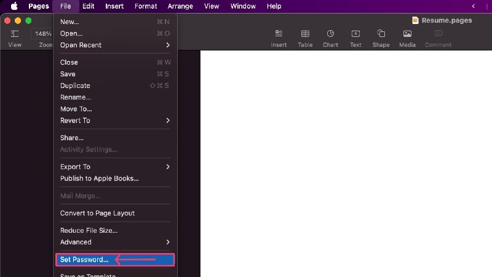Screen dimensions: 492x277
Task: Click the Resume.pages document icon
Action: [415, 20]
